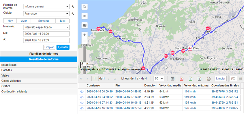Open the final coordinates link 39.437676, 3.002172
This screenshot has height=114, width=244.
point(225,92)
